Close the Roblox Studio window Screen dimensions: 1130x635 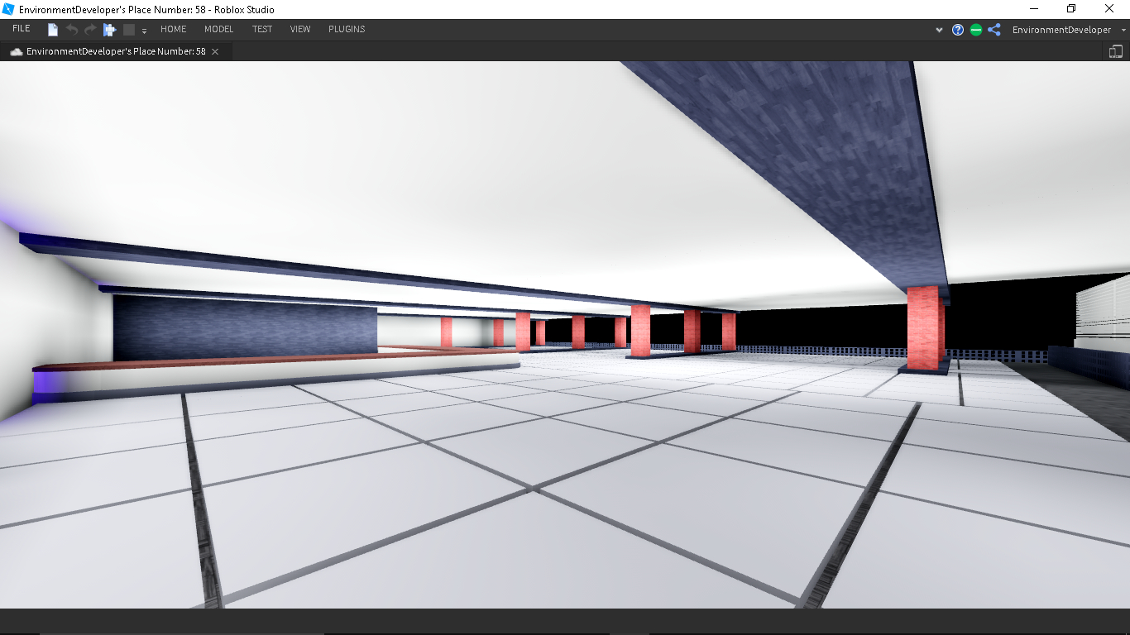point(1110,9)
